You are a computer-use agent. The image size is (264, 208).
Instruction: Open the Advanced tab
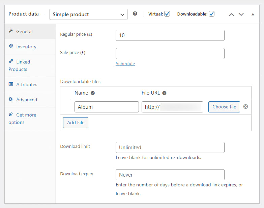point(30,100)
